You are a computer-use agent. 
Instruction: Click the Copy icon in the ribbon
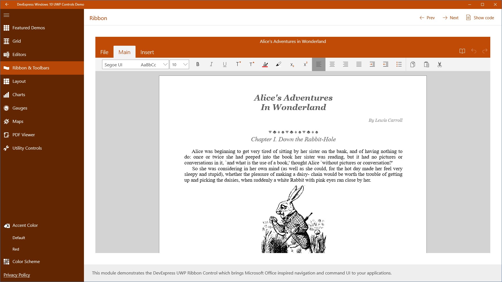coord(413,64)
